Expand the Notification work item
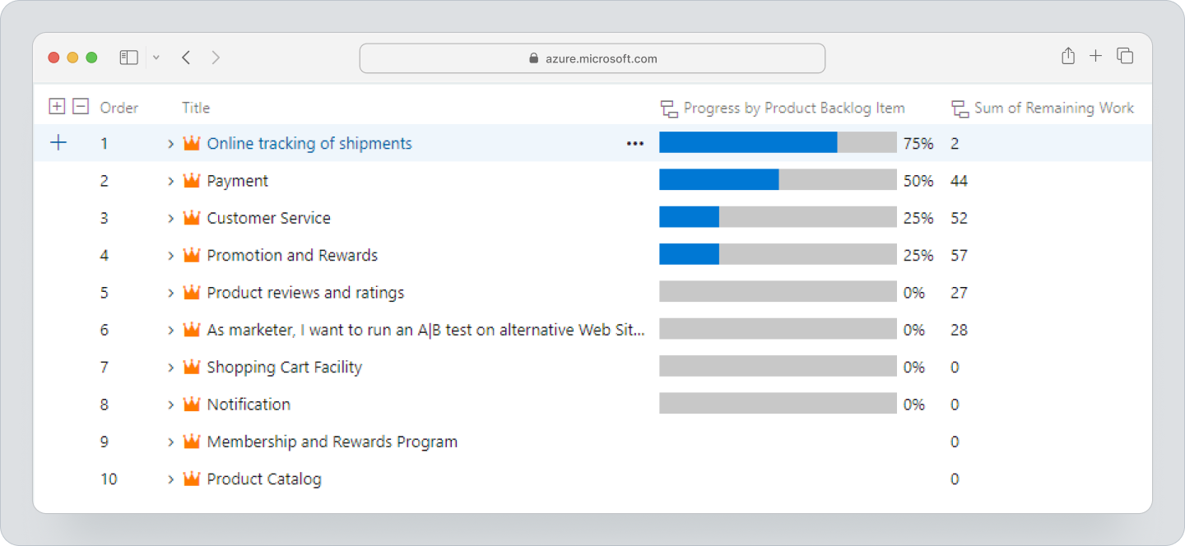Image resolution: width=1185 pixels, height=546 pixels. click(x=170, y=404)
